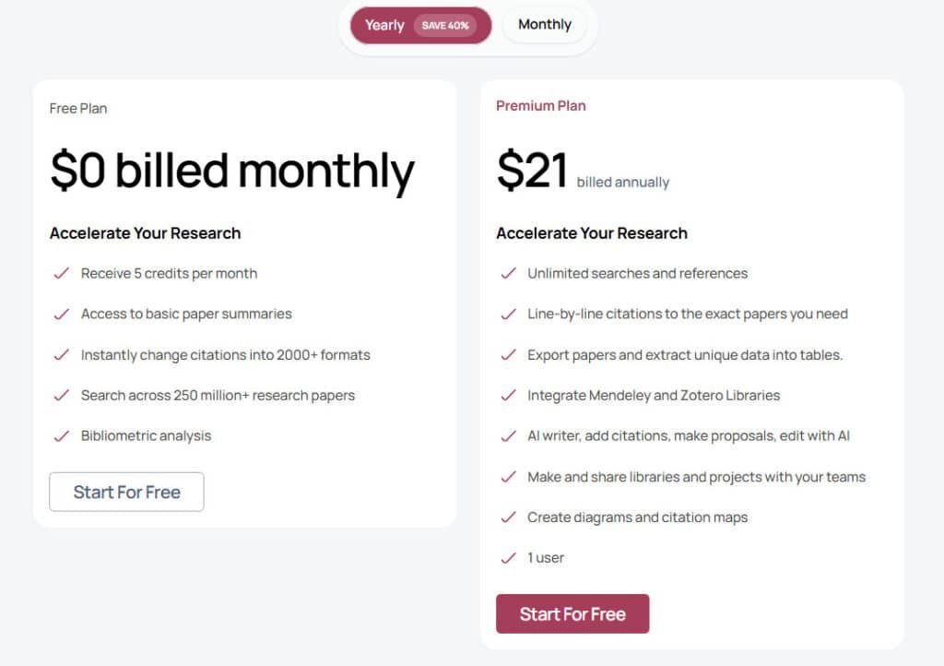Click Start For Free on Free Plan
Viewport: 944px width, 666px height.
126,492
